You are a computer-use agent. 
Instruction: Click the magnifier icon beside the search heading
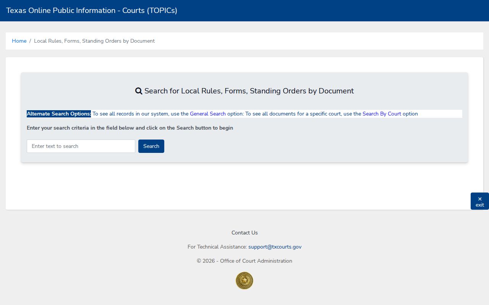pyautogui.click(x=139, y=91)
